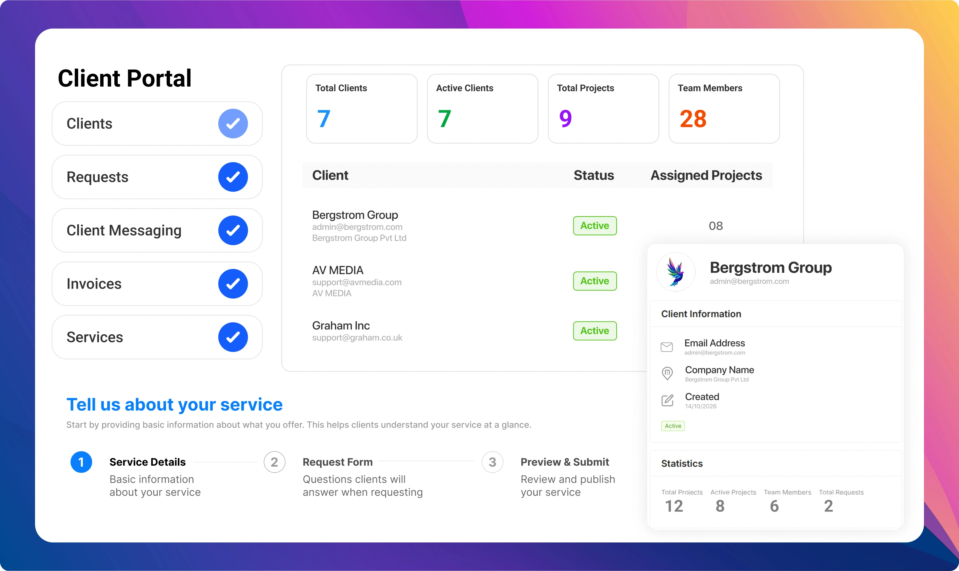Select the Bergstrom Group client name in table
Viewport: 959px width, 571px height.
click(355, 215)
